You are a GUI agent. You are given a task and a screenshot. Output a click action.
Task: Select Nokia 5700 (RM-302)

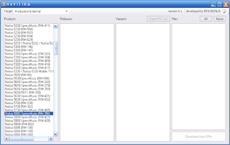(x=29, y=106)
